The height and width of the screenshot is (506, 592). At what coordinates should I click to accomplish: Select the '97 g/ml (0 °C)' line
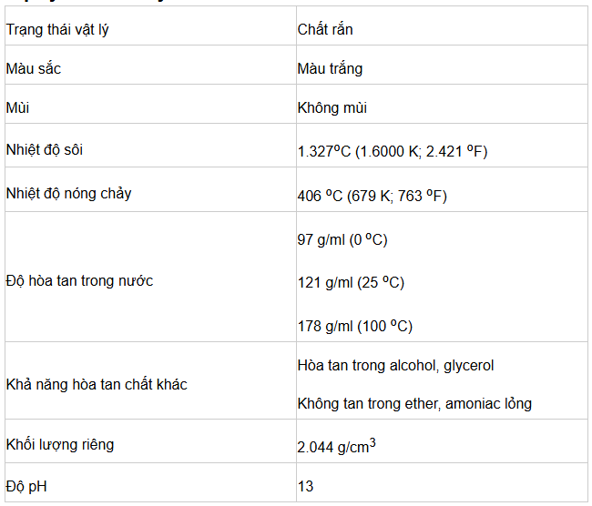[x=342, y=239]
